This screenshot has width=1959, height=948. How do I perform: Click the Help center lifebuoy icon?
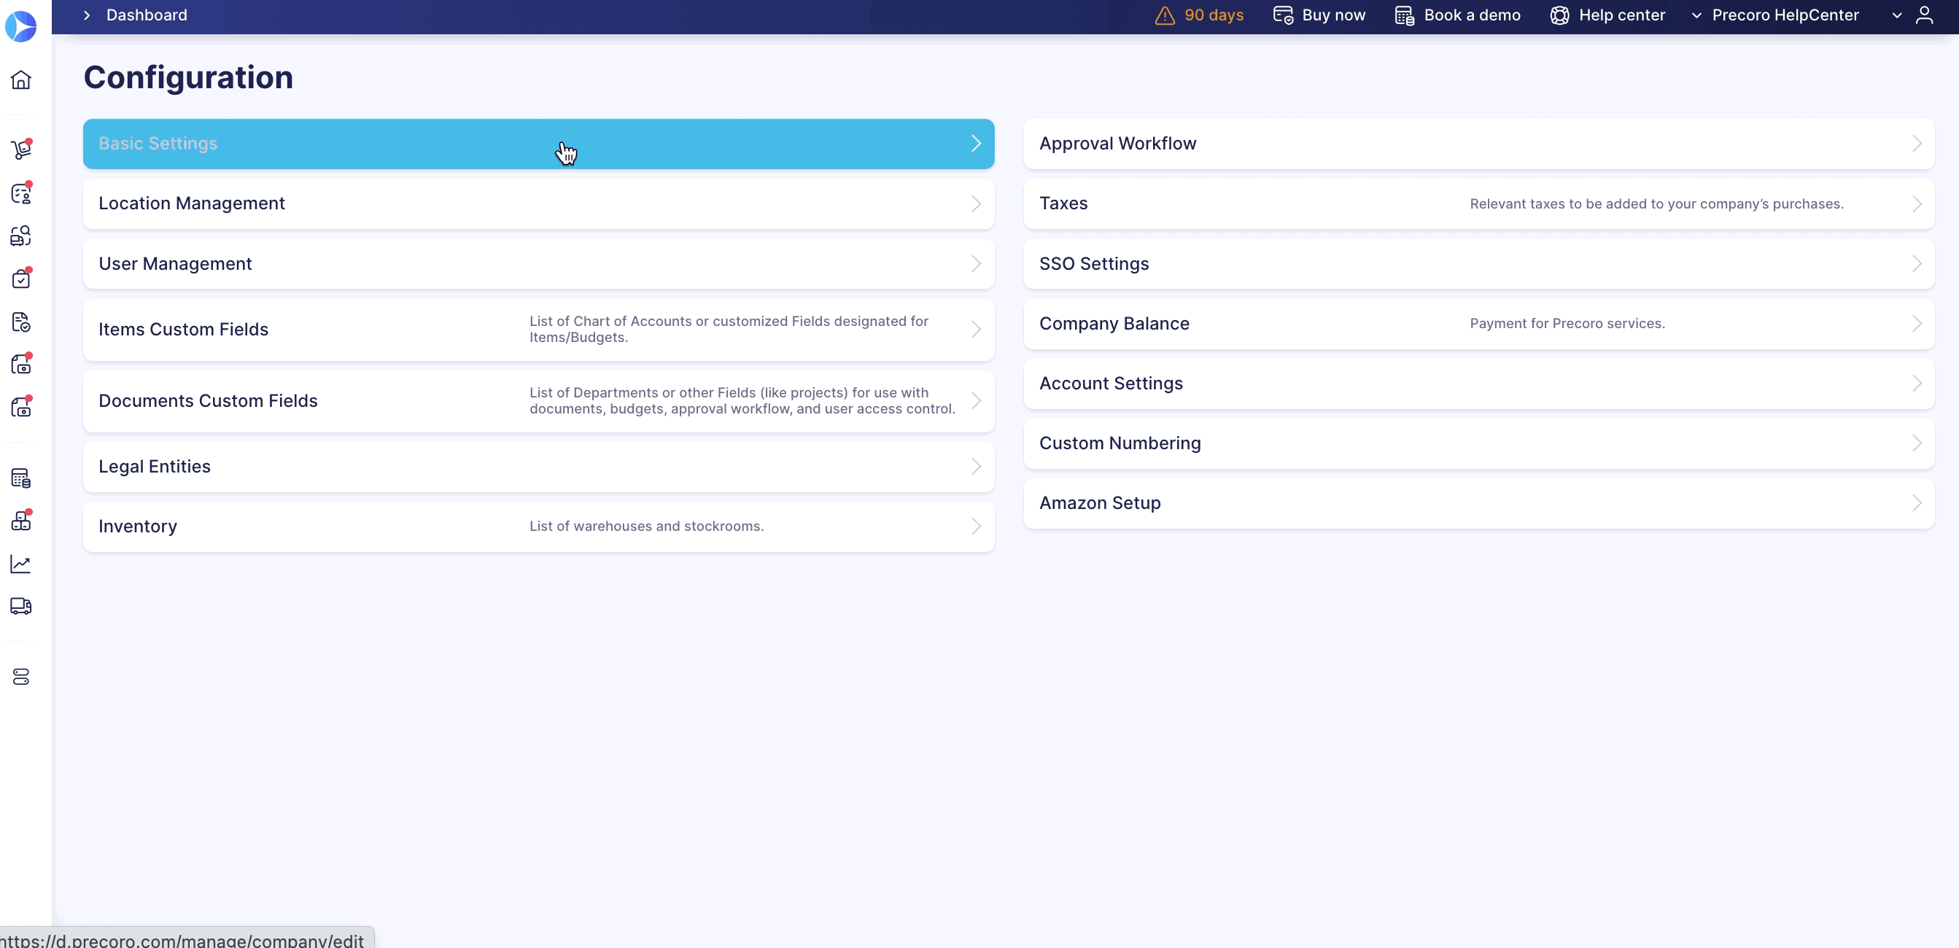(1559, 15)
